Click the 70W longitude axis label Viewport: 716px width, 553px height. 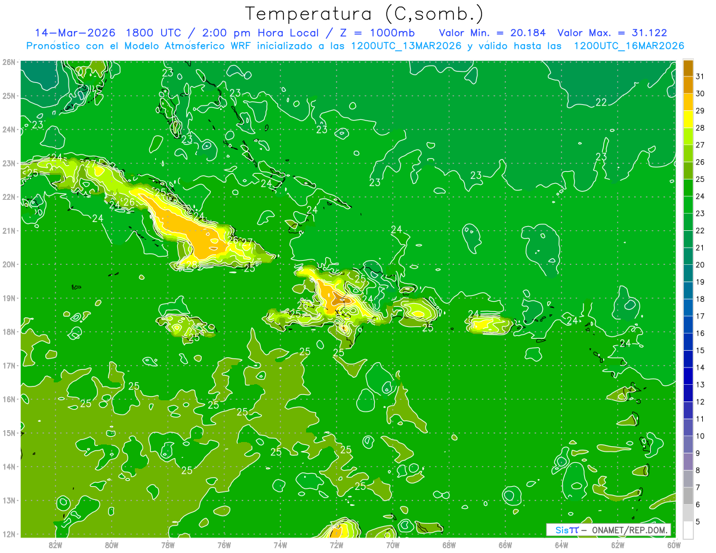[x=393, y=545]
